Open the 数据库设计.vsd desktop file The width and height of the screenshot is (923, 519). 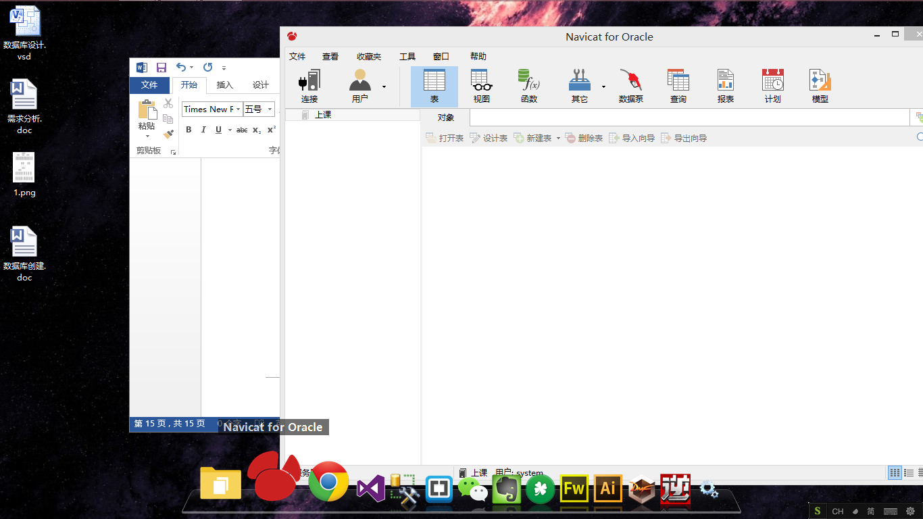24,33
